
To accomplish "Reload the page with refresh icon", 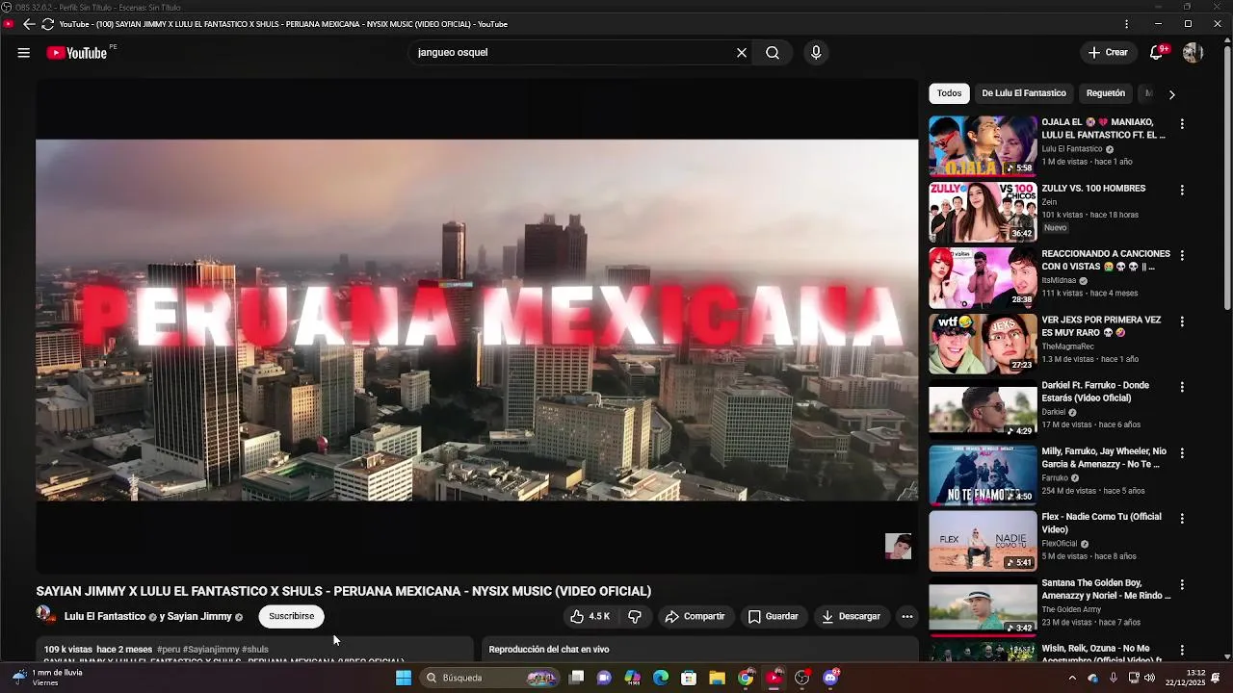I will point(47,24).
